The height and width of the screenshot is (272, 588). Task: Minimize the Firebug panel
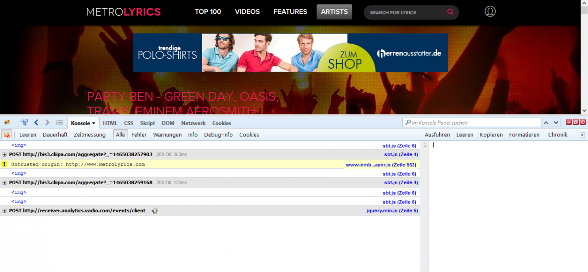pyautogui.click(x=569, y=122)
